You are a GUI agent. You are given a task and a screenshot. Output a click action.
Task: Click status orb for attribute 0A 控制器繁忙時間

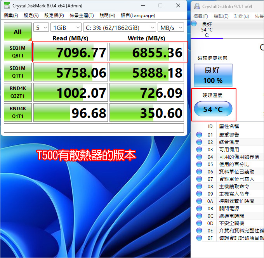199,201
